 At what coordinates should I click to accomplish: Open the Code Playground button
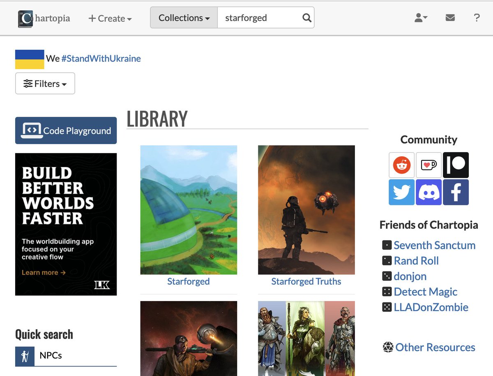tap(66, 130)
